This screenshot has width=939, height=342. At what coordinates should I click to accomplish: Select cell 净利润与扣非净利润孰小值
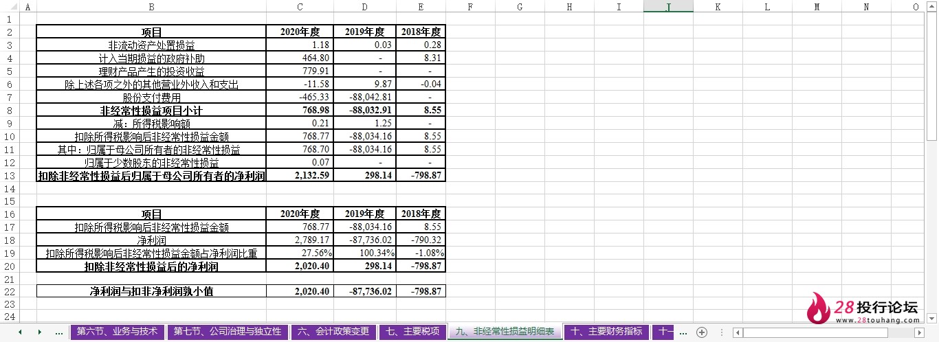pos(151,291)
